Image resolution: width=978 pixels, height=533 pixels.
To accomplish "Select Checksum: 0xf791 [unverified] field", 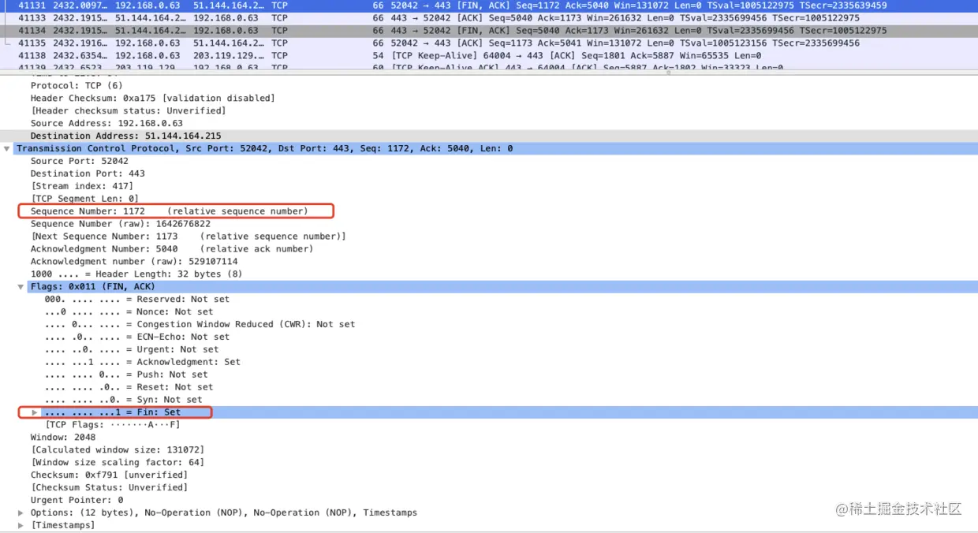I will point(109,475).
